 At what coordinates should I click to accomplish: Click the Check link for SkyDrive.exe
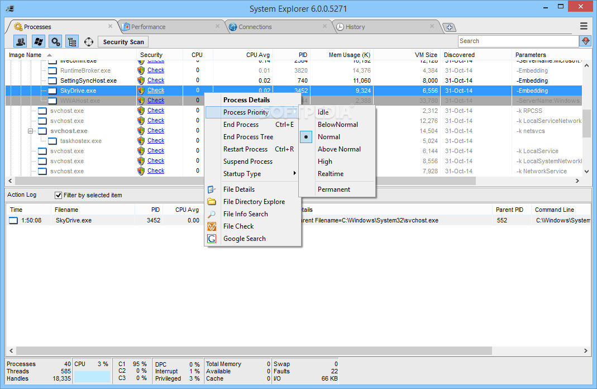pos(155,90)
